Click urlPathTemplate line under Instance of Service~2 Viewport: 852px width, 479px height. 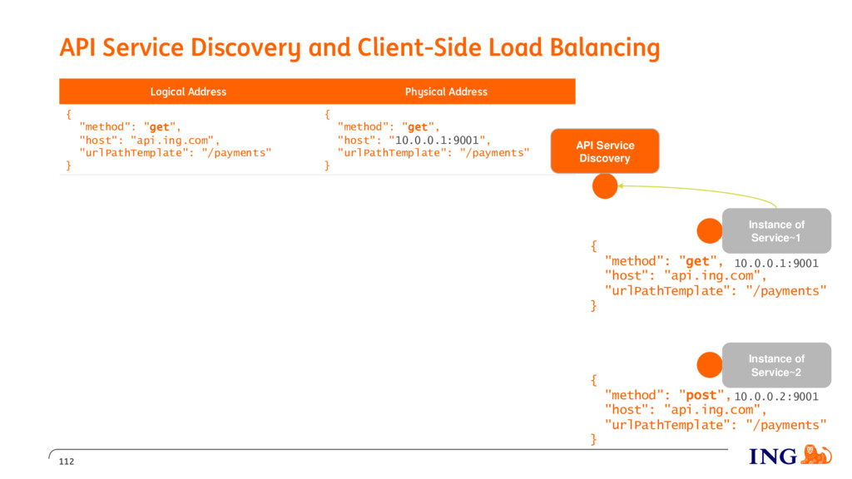[x=716, y=425]
